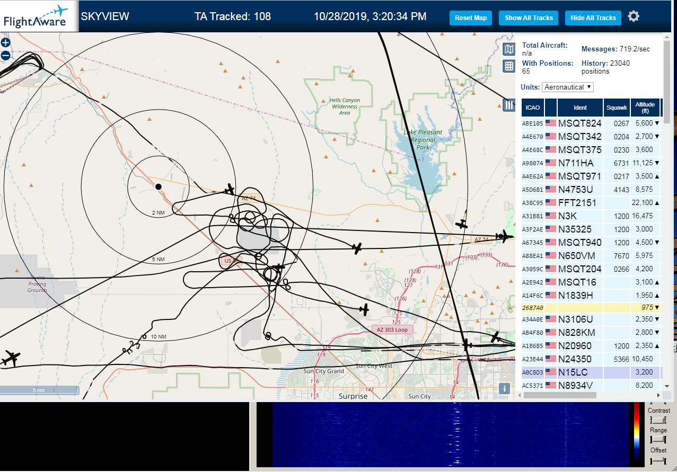Image resolution: width=677 pixels, height=472 pixels.
Task: Click the Show All Tracks button
Action: click(529, 18)
